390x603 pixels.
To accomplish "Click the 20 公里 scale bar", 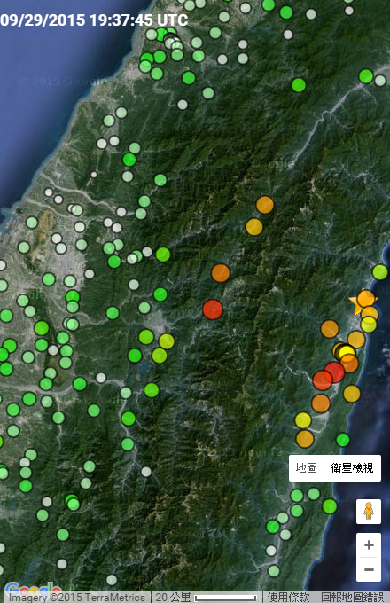I will pos(207,597).
